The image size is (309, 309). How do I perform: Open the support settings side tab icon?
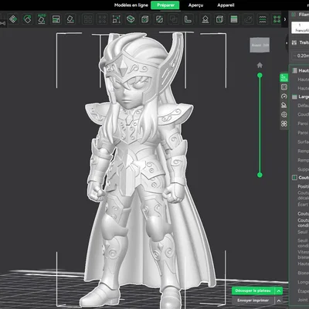click(284, 105)
